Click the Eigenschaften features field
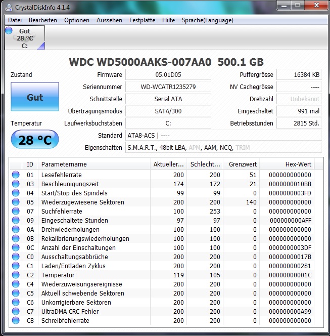The image size is (330, 336). (x=223, y=147)
